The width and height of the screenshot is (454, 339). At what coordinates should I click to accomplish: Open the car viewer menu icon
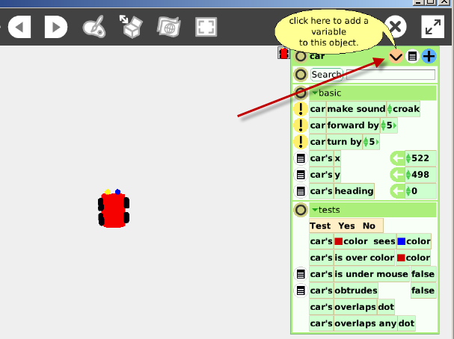pos(412,56)
